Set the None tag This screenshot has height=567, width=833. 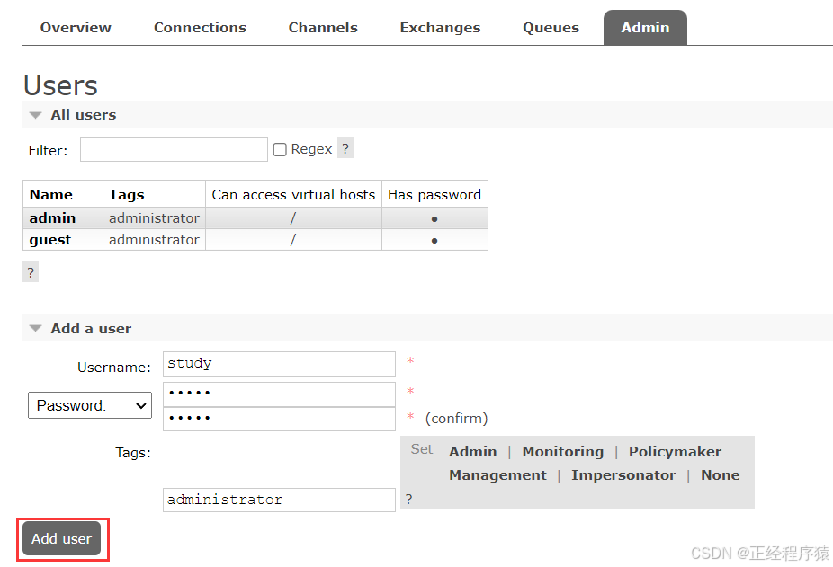(721, 475)
